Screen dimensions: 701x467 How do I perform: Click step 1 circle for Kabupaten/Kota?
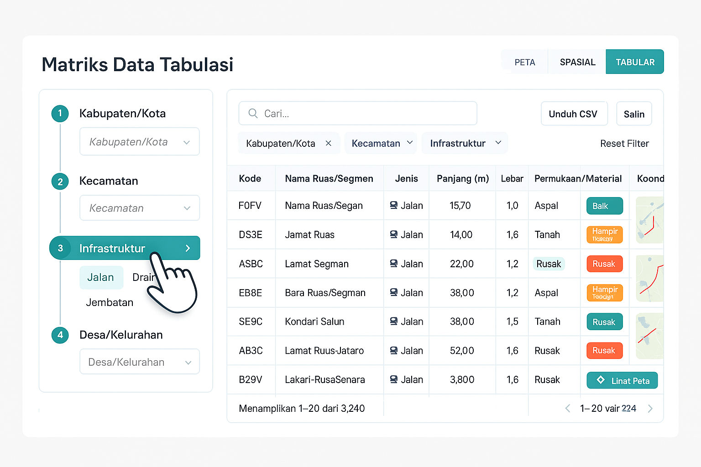[60, 114]
